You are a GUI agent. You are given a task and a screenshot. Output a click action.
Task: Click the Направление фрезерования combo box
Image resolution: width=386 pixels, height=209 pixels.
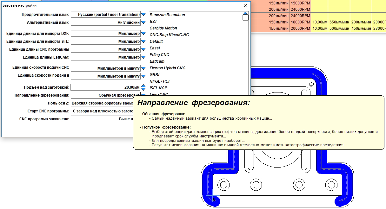(x=105, y=95)
